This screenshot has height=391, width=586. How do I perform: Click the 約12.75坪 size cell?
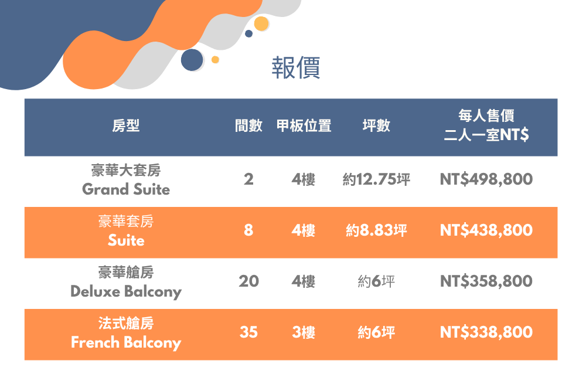(376, 179)
